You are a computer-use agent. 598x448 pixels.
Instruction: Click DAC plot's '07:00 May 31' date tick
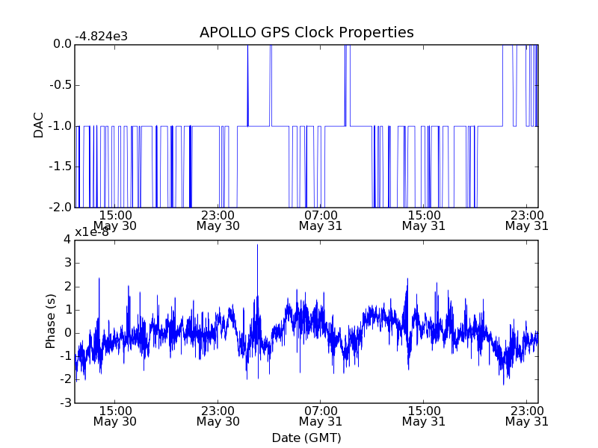(321, 220)
